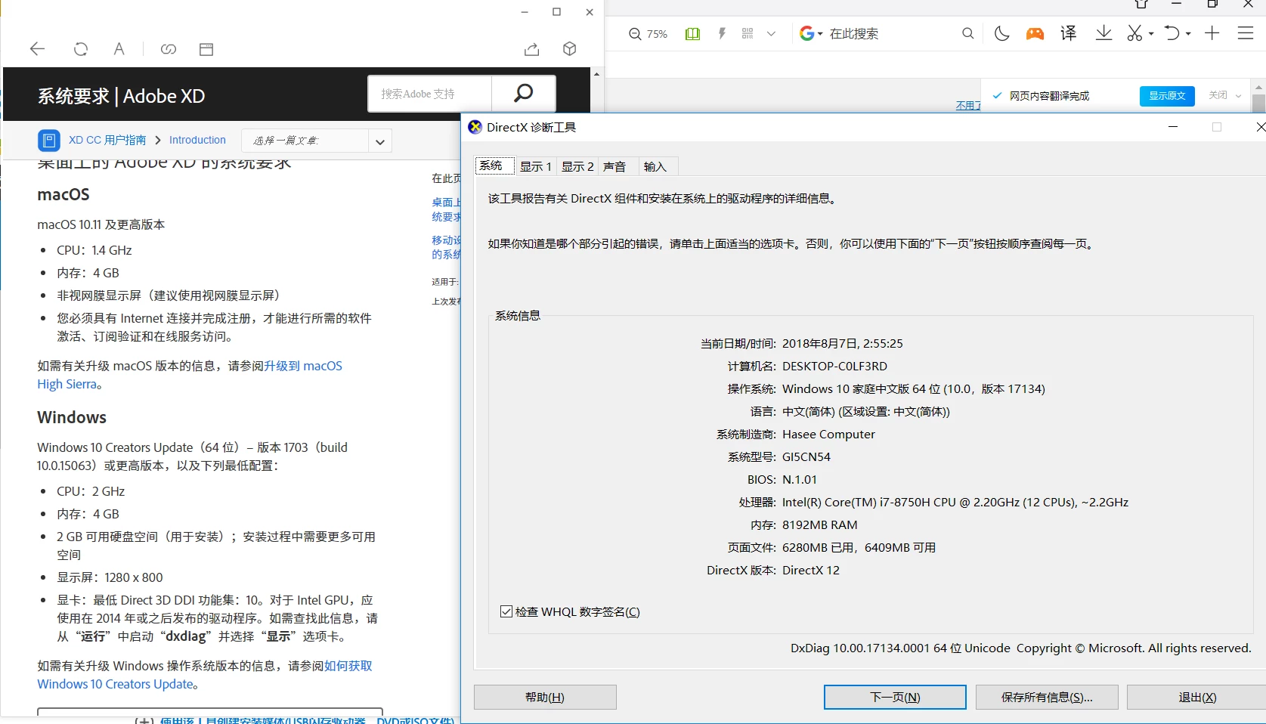Open dropdown arrow beside scissors icon

[x=1151, y=34]
